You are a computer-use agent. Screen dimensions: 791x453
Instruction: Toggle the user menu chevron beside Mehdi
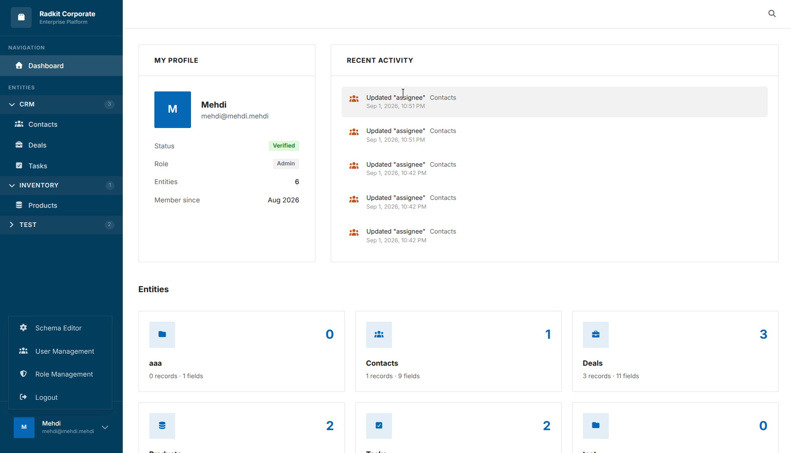105,427
